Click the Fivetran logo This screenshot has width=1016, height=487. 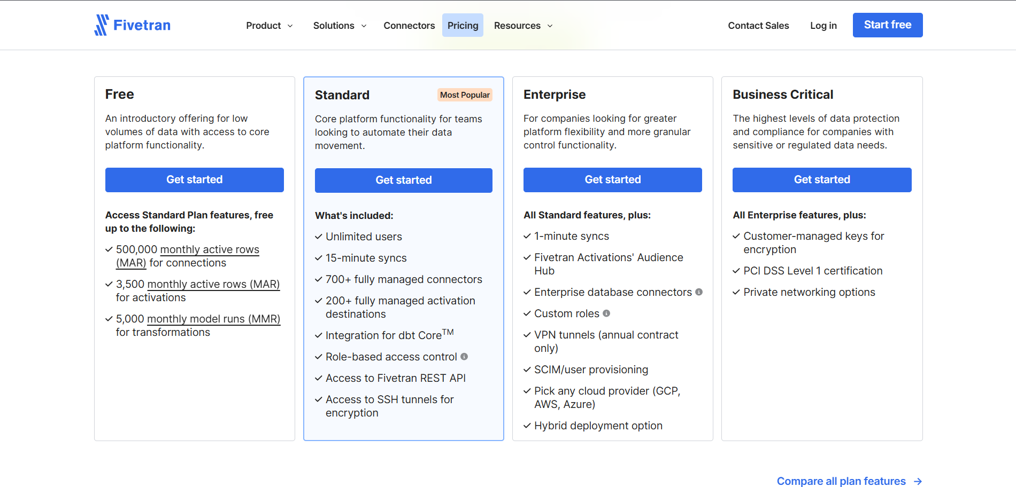(132, 25)
